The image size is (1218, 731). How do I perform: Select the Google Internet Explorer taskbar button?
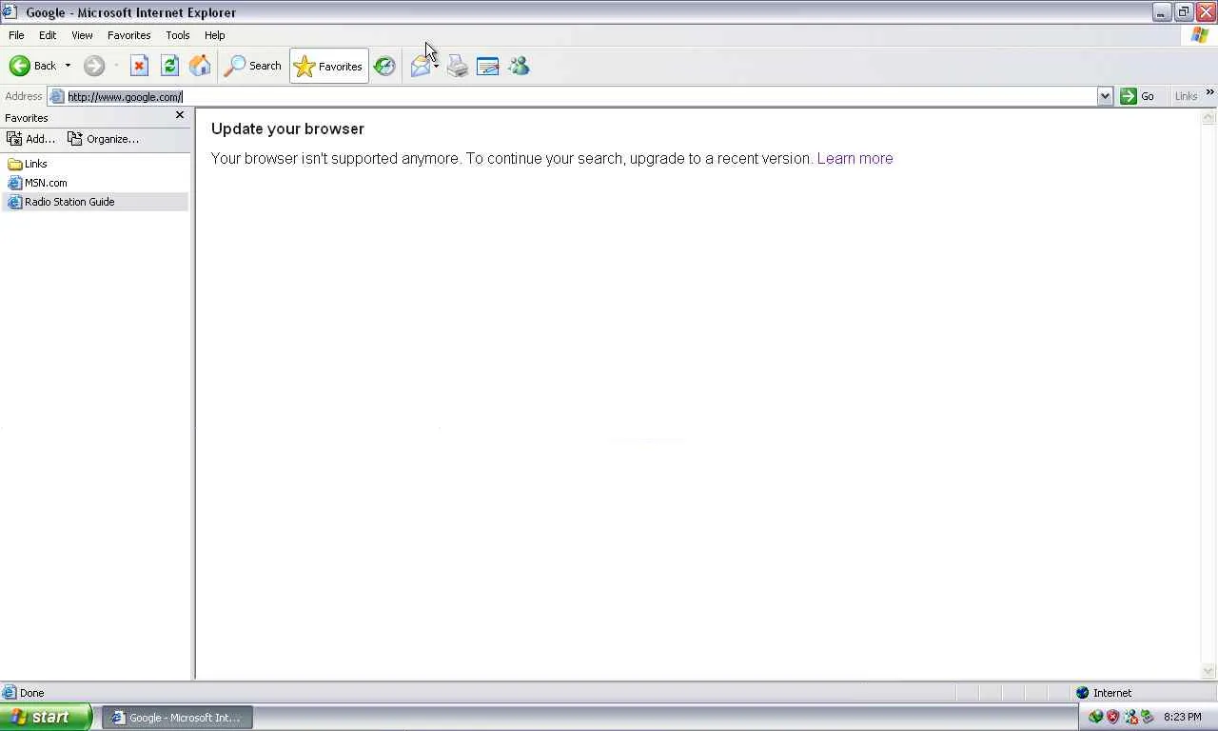(177, 718)
